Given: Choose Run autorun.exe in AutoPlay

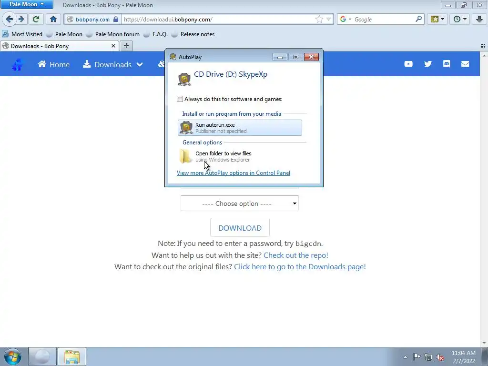Looking at the screenshot, I should coord(240,128).
